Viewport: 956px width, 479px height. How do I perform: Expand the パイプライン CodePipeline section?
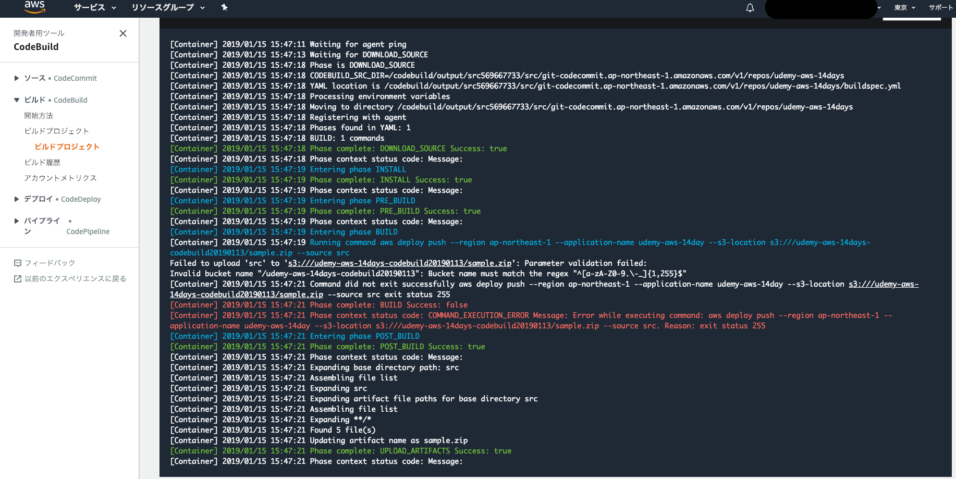coord(17,221)
